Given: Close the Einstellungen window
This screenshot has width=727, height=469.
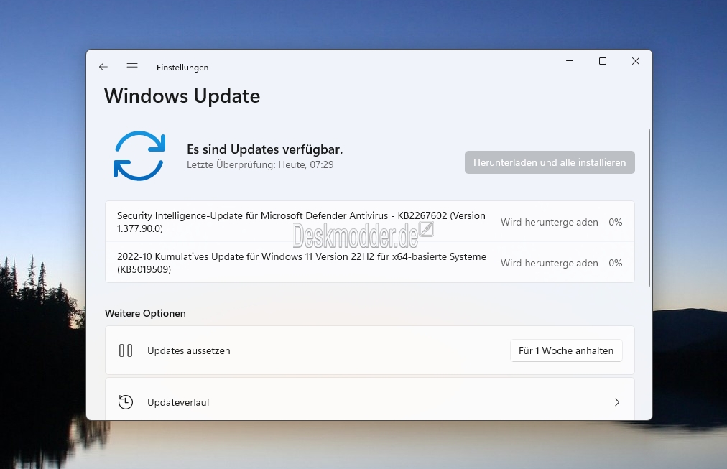Looking at the screenshot, I should tap(636, 61).
